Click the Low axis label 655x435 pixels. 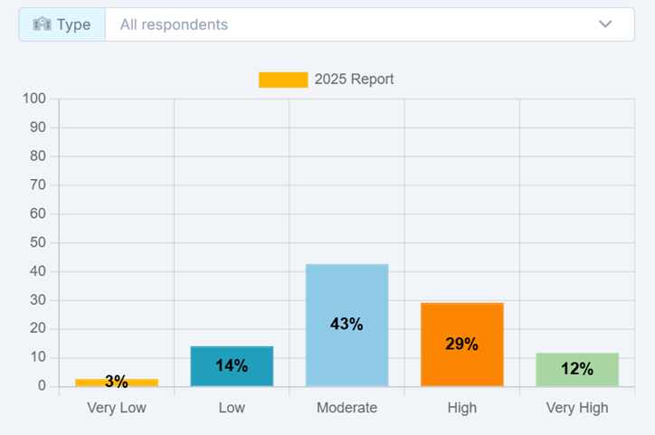pos(232,408)
